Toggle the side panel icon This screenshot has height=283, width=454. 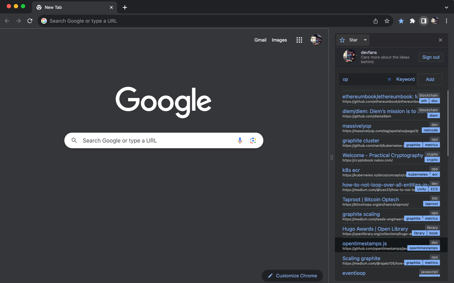point(424,21)
